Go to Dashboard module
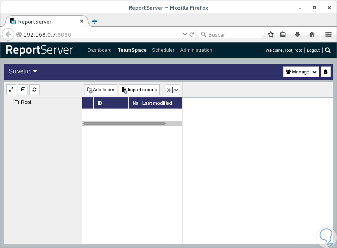The width and height of the screenshot is (337, 248). [x=100, y=50]
